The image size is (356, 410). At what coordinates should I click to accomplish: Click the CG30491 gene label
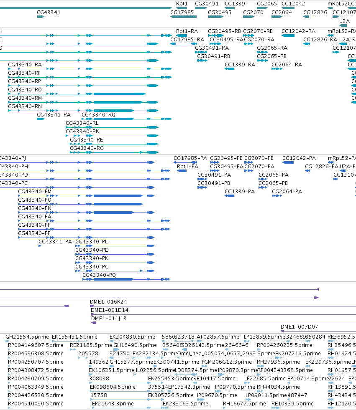tap(207, 4)
